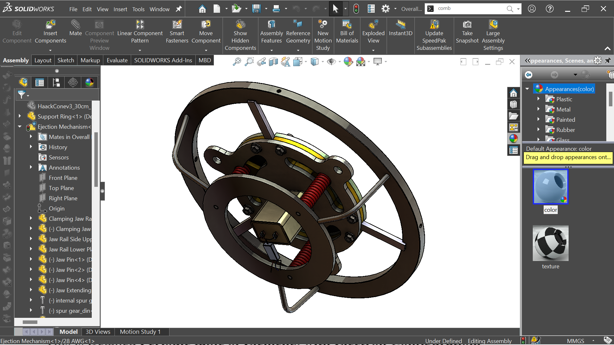Toggle Show Hidden Components
This screenshot has width=614, height=345.
240,35
